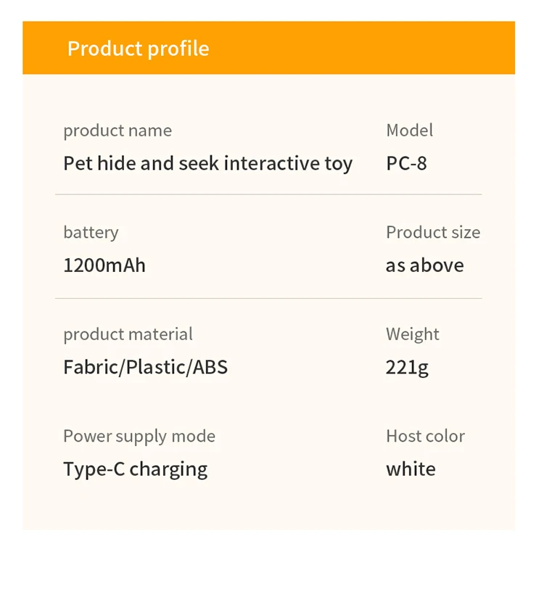The image size is (544, 591).
Task: Click the 'Weight' label
Action: (x=412, y=334)
